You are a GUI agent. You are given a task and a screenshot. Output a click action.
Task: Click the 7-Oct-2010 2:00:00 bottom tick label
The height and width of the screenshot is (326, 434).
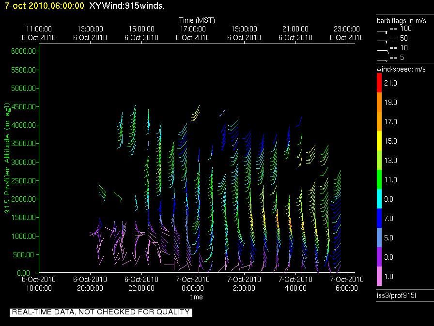pos(244,284)
